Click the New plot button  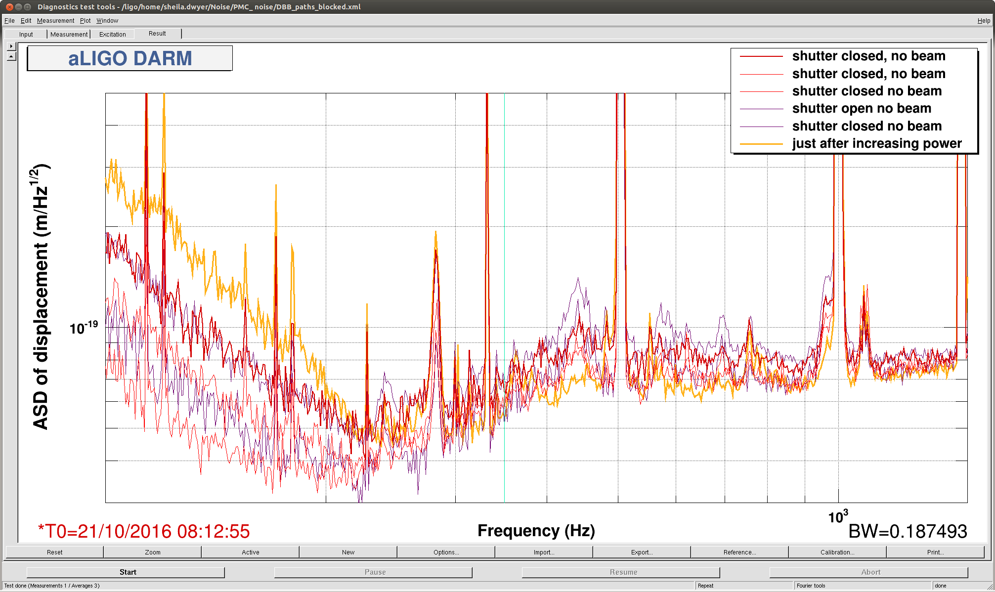pyautogui.click(x=348, y=552)
